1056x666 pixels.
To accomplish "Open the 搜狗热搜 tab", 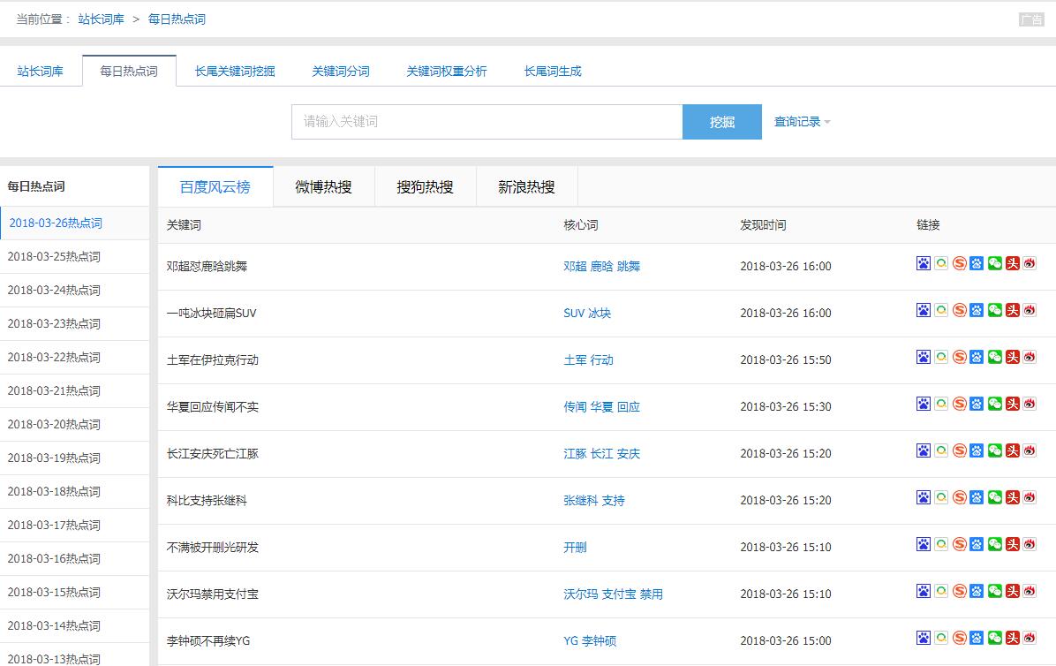I will click(425, 185).
